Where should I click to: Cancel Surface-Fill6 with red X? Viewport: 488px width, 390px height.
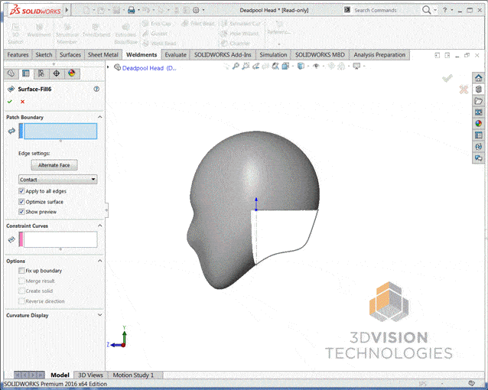tap(22, 102)
